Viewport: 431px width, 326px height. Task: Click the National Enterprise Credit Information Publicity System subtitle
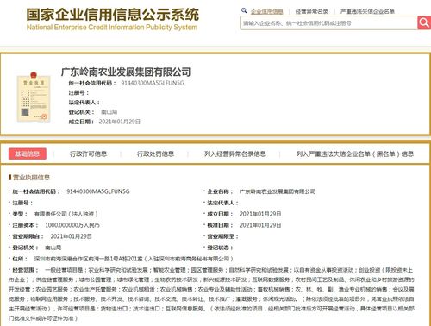[112, 28]
